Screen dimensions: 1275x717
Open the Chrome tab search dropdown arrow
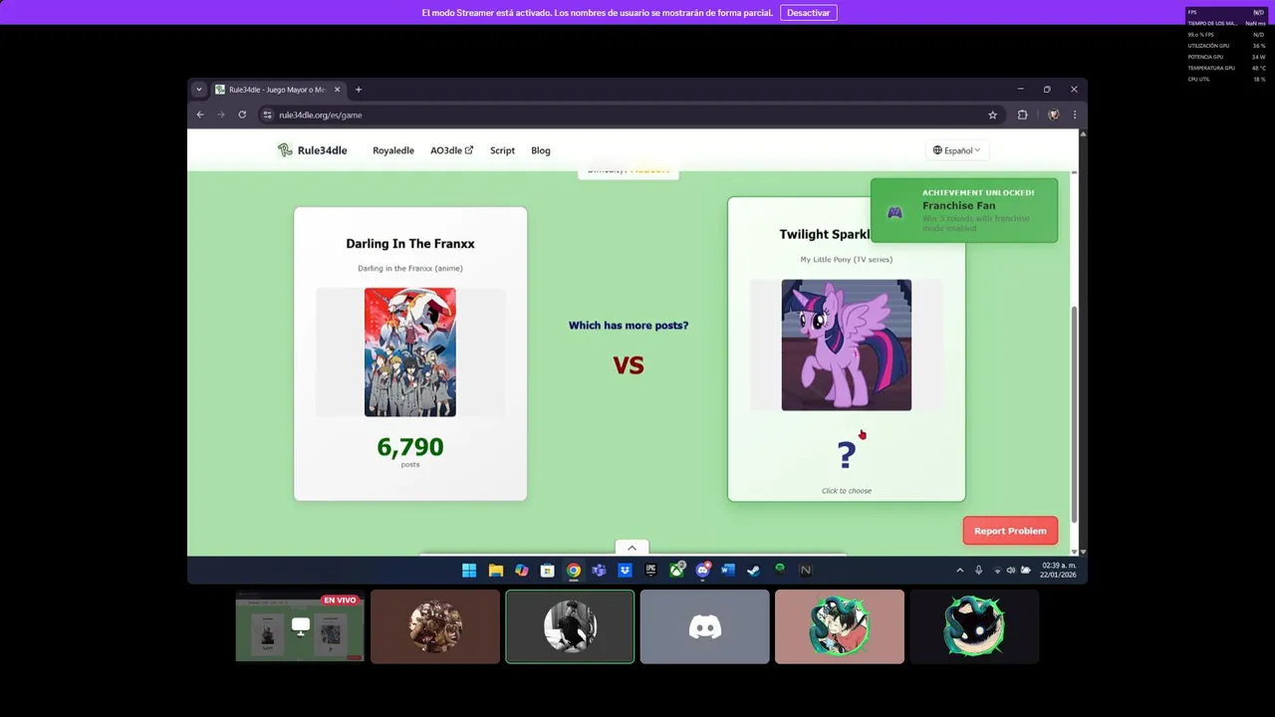pos(199,90)
